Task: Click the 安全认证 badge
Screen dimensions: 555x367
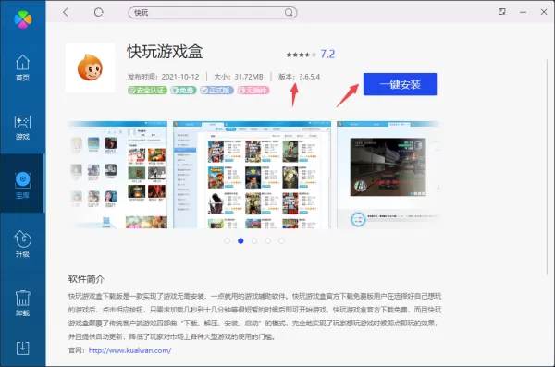Action: 147,91
